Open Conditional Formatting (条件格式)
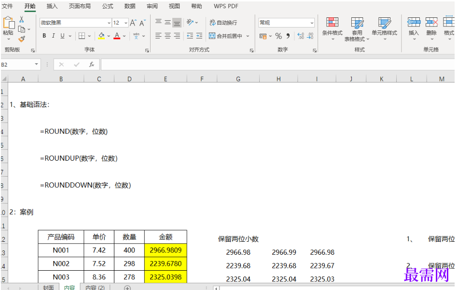458x290 pixels. 332,27
